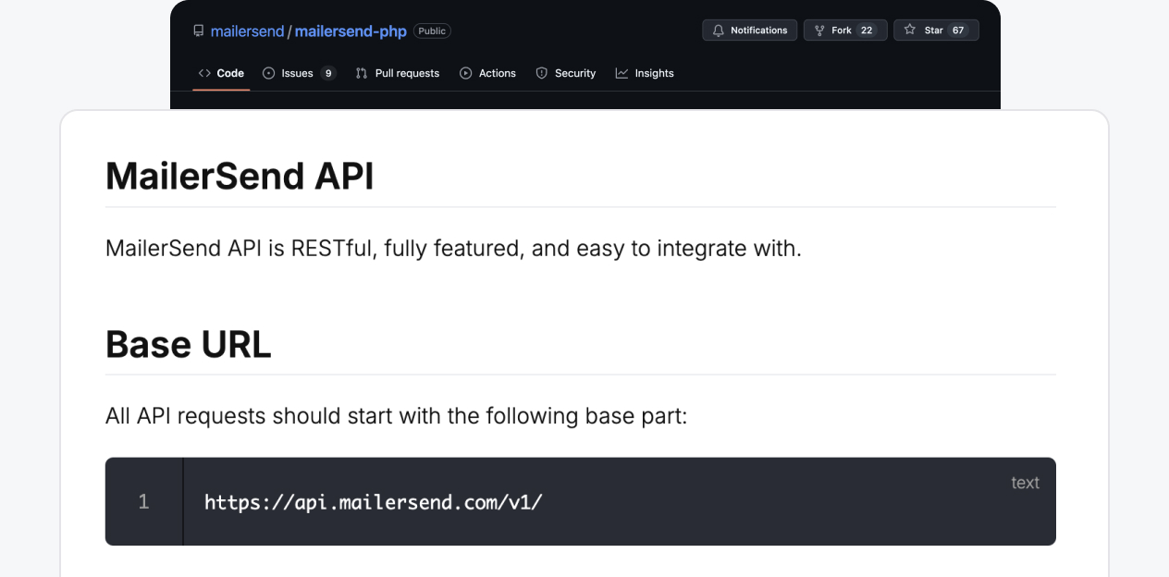Click the Base URL section heading
This screenshot has width=1169, height=577.
click(189, 344)
